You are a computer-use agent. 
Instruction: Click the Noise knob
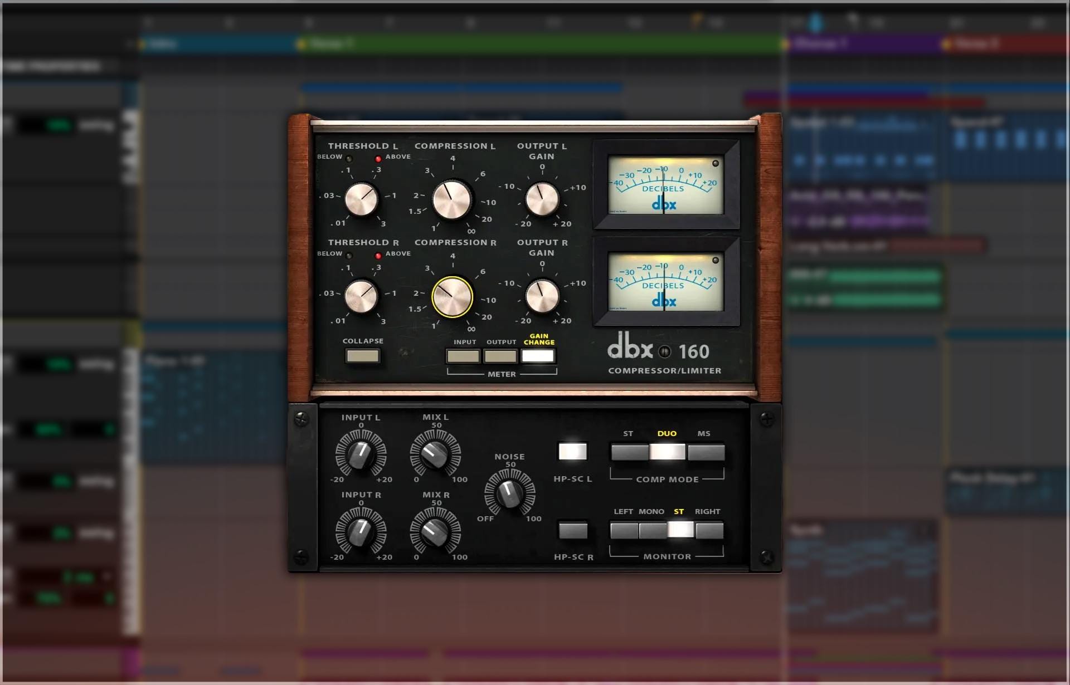pyautogui.click(x=509, y=493)
